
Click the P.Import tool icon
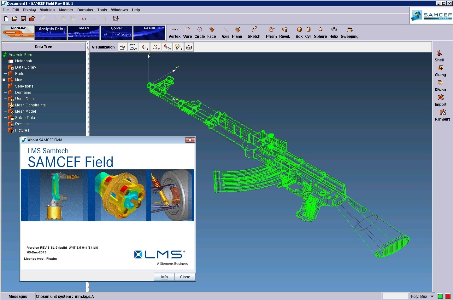[443, 112]
